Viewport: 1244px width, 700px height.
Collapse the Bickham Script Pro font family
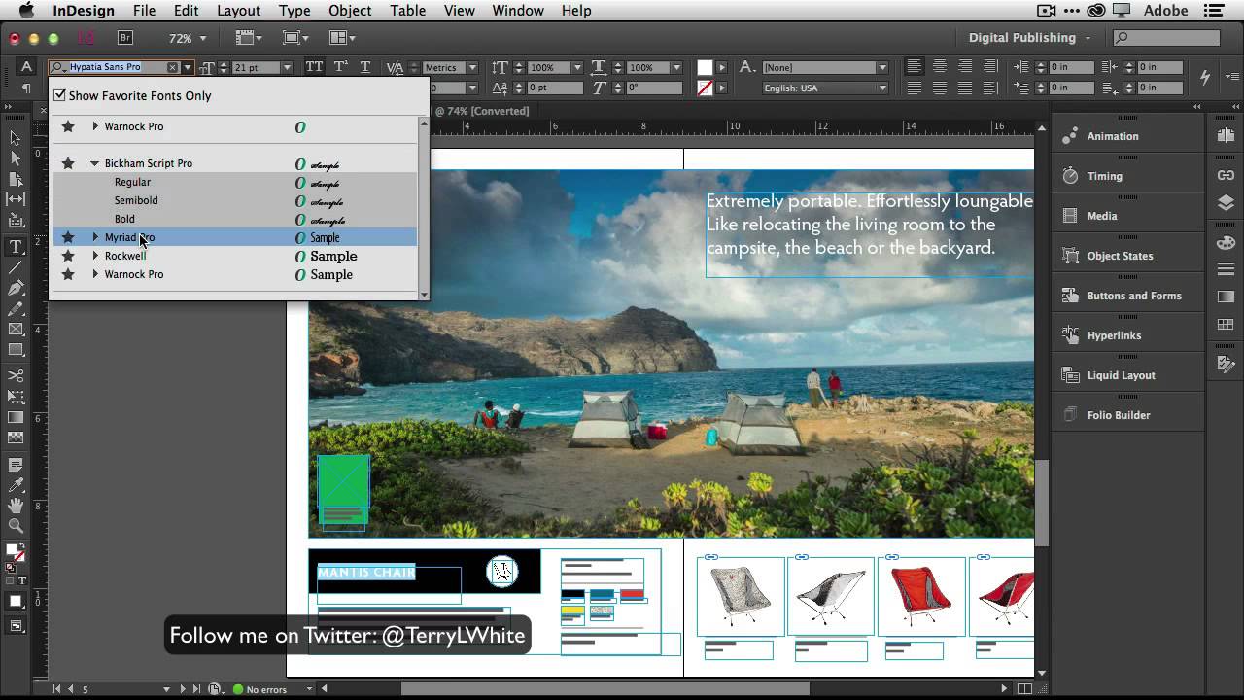95,163
